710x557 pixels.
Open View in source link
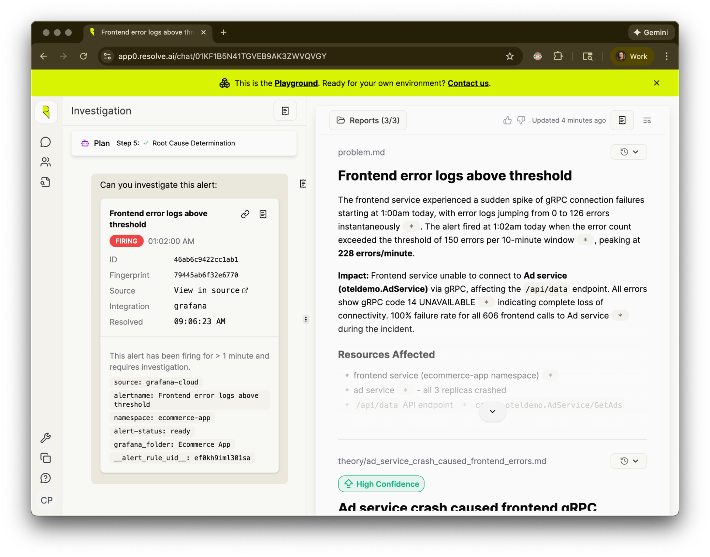pyautogui.click(x=211, y=290)
